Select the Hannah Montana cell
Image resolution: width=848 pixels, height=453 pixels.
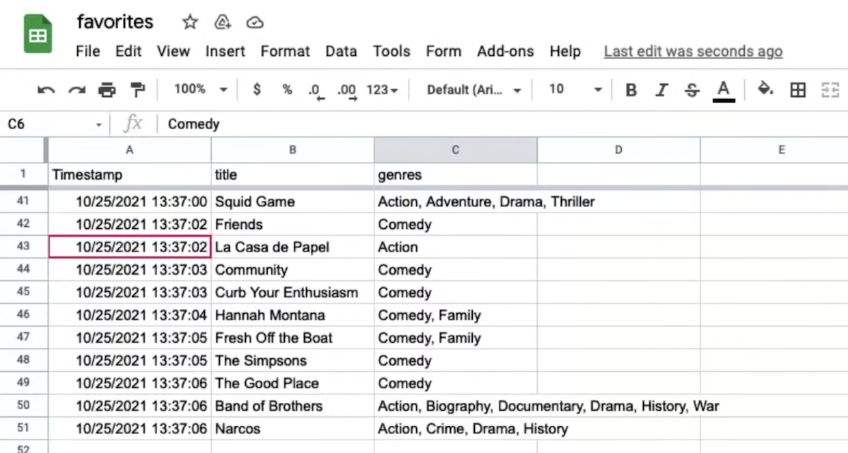293,315
